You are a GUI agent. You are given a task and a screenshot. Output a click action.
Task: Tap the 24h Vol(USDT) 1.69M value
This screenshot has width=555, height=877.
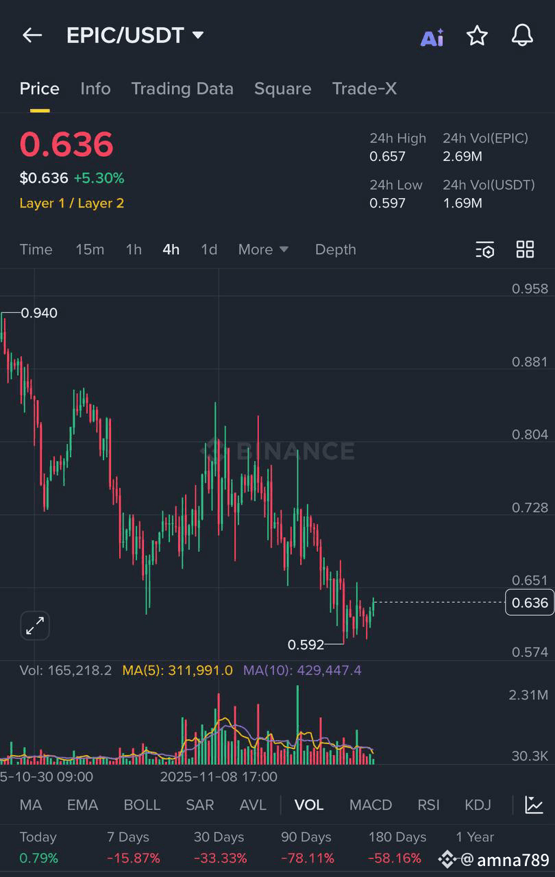click(463, 203)
